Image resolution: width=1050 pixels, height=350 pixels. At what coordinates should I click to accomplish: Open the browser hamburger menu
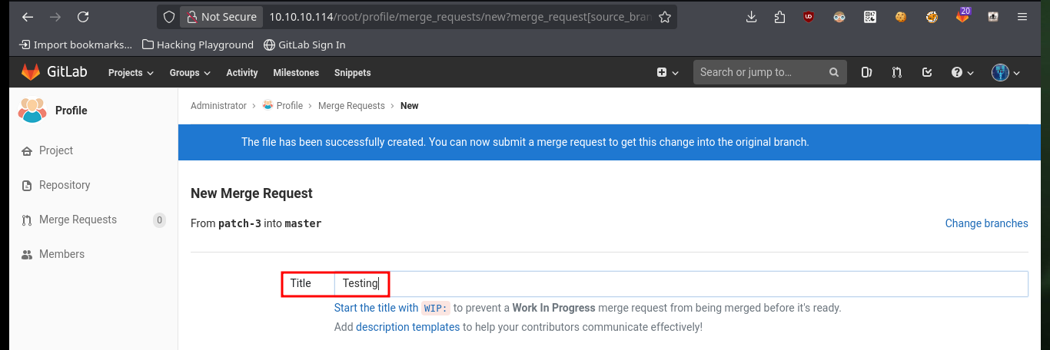(1022, 17)
